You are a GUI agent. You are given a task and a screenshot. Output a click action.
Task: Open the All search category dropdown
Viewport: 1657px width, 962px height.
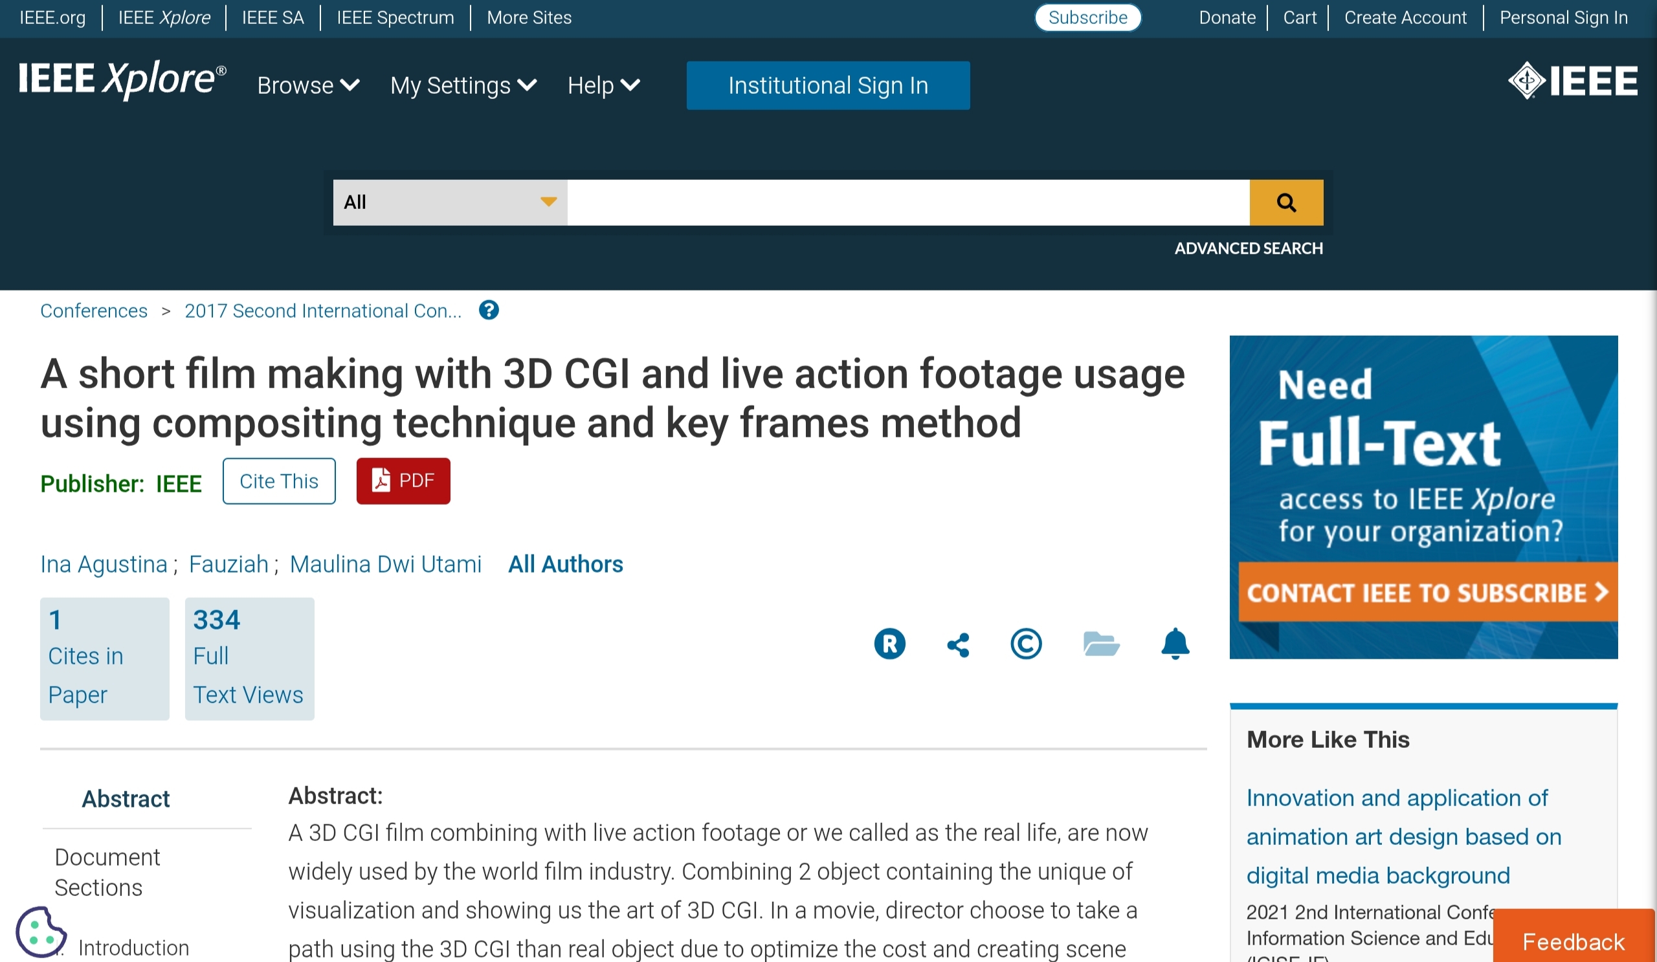pos(450,202)
